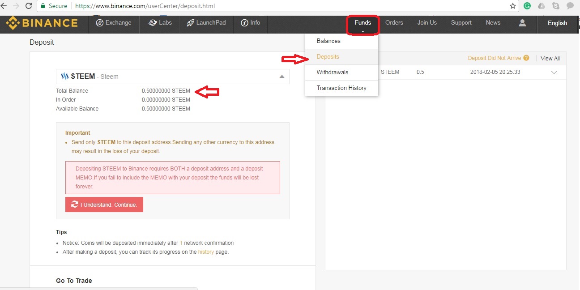Screen dimensions: 580x290
Task: Click View All deposits link
Action: 550,58
